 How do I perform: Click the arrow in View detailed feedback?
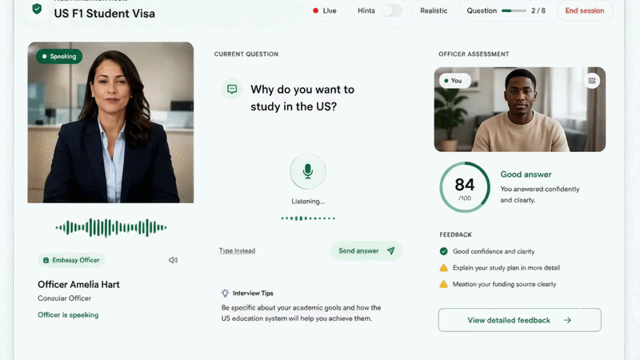tap(567, 321)
